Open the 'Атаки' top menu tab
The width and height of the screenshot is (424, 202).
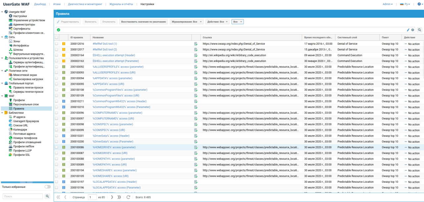point(57,4)
